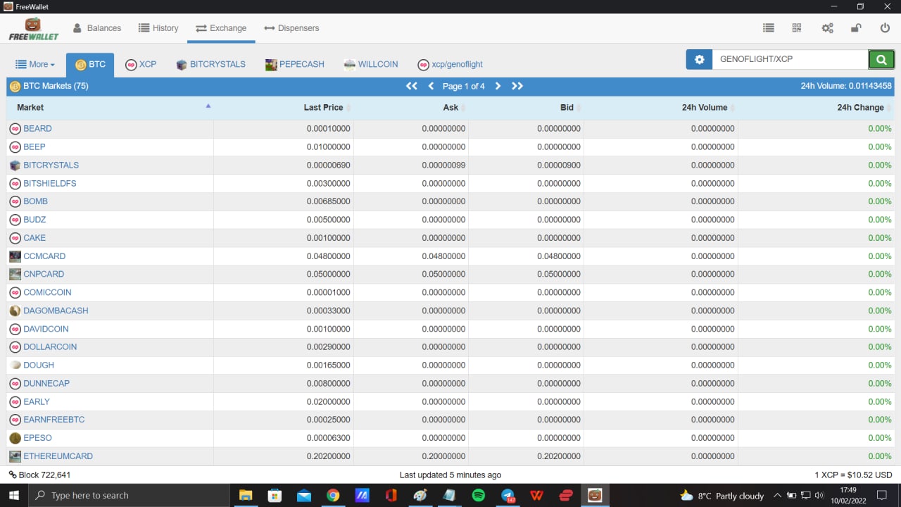The height and width of the screenshot is (507, 901).
Task: Switch to BITCRYSTALS markets tab
Action: point(211,65)
